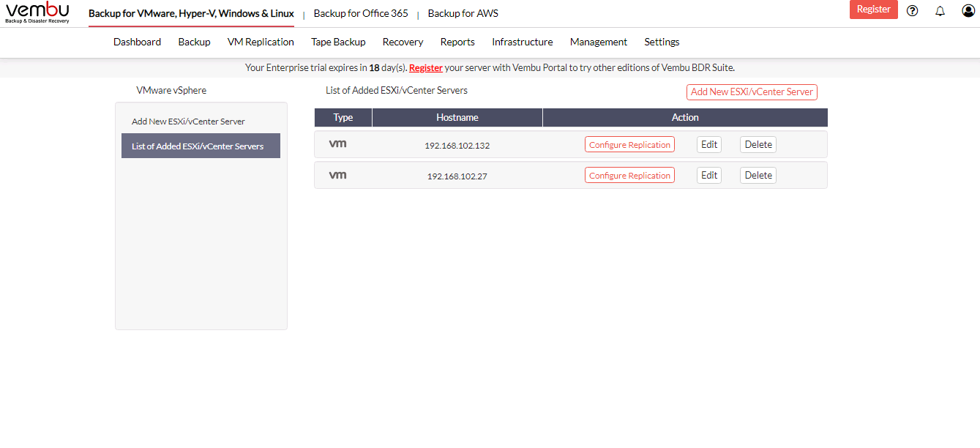Viewport: 980px width, 448px height.
Task: Open the Recovery menu
Action: click(x=403, y=42)
